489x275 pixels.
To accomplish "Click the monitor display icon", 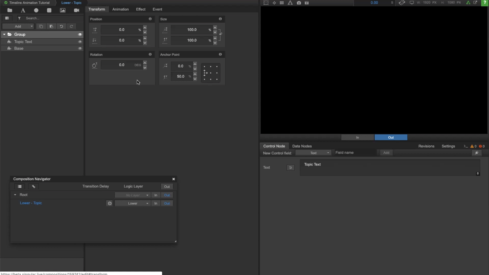I will pos(412,3).
